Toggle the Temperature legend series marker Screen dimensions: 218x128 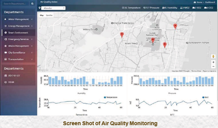(x=105, y=97)
